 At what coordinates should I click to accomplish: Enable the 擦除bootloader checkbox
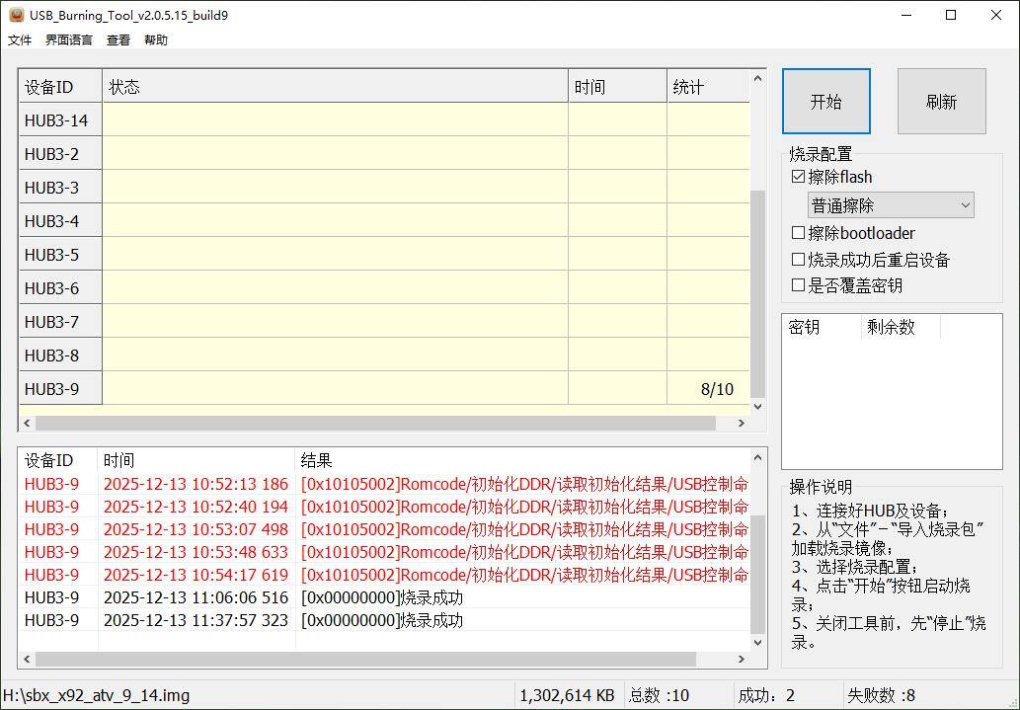click(798, 233)
